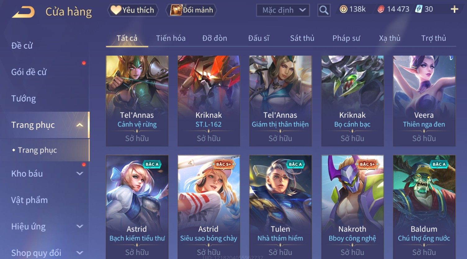Image resolution: width=467 pixels, height=259 pixels.
Task: Collapse the Trang phục sidebar section
Action: tap(80, 125)
